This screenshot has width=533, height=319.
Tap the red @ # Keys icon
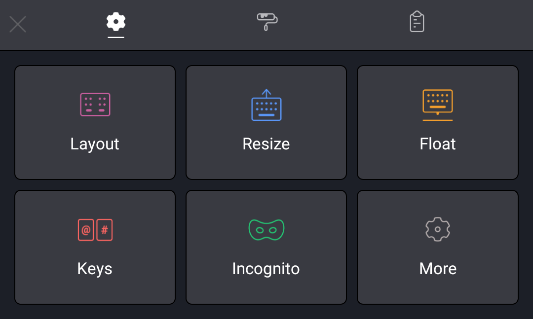[x=95, y=230]
